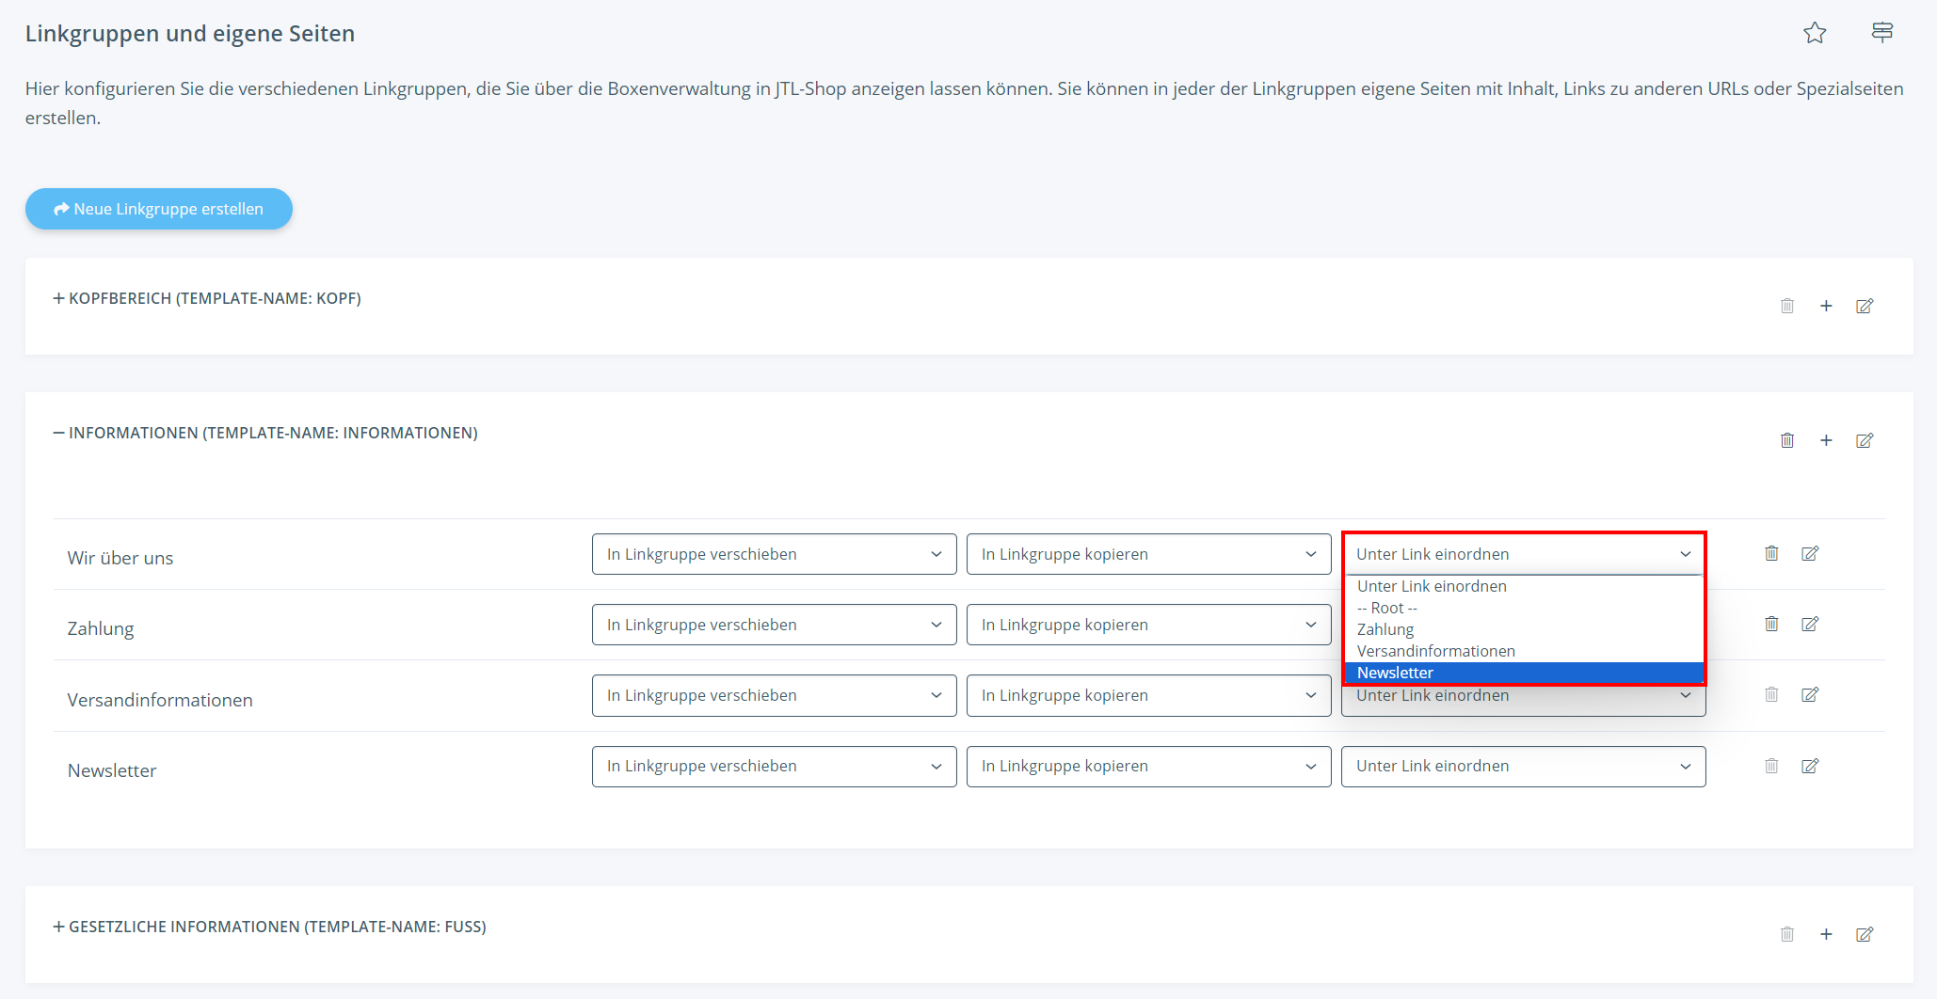Edit the Newsletter link entry
The height and width of the screenshot is (999, 1937).
1810,766
